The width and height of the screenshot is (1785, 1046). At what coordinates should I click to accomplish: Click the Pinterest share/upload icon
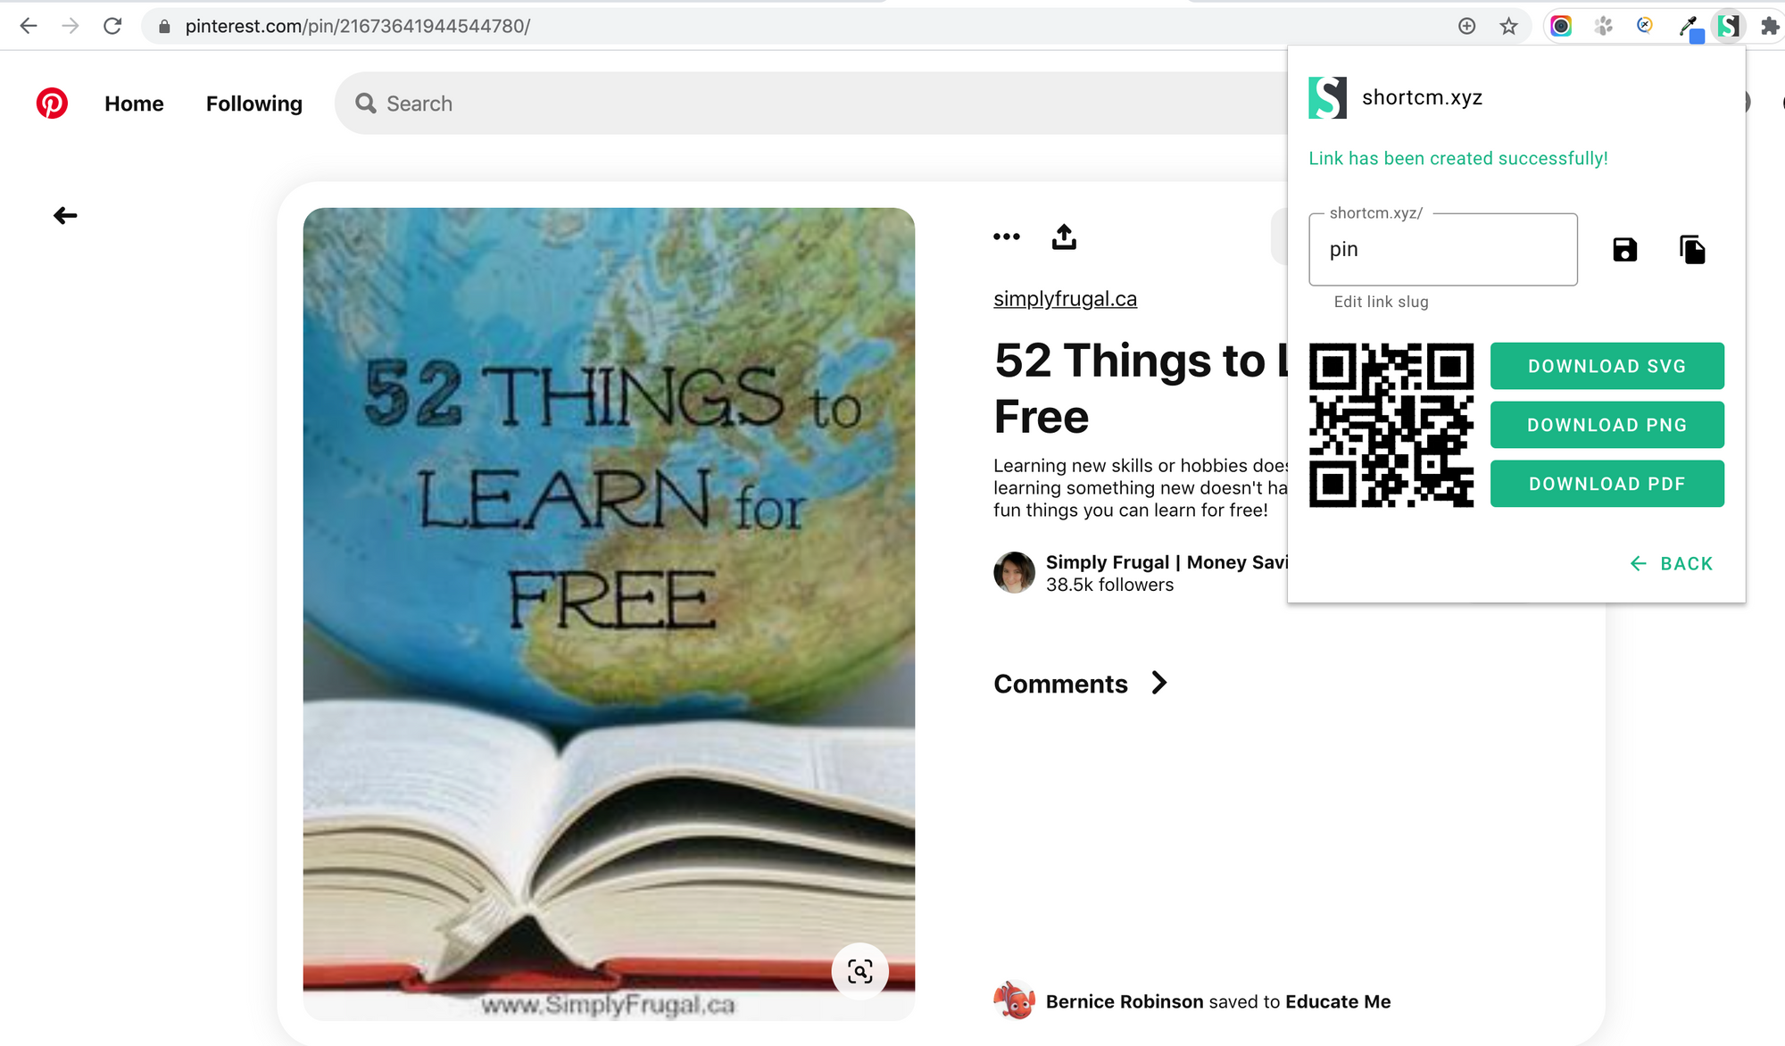(x=1063, y=236)
